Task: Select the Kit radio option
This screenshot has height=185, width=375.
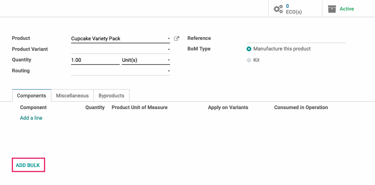Action: tap(249, 60)
